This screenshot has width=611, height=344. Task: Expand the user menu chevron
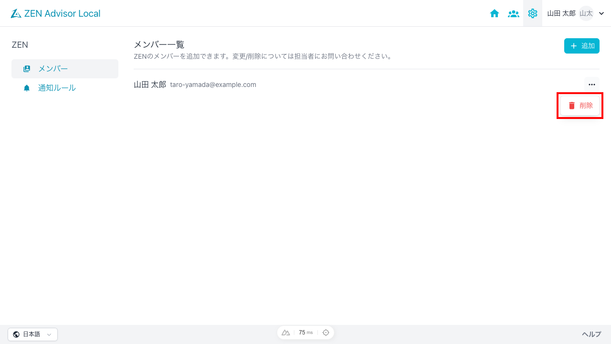(x=601, y=13)
